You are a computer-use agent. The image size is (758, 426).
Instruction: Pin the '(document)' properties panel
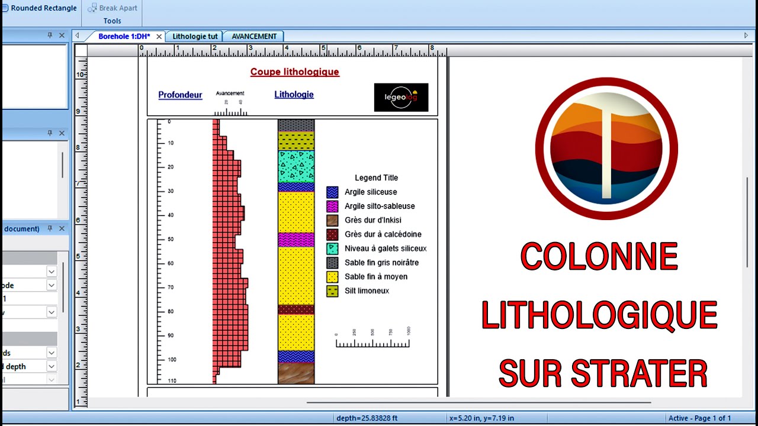(50, 228)
